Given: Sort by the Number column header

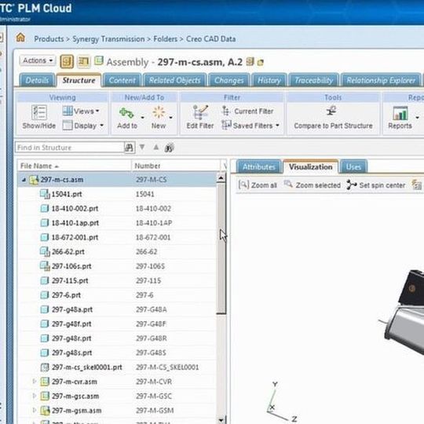Looking at the screenshot, I should coord(176,166).
